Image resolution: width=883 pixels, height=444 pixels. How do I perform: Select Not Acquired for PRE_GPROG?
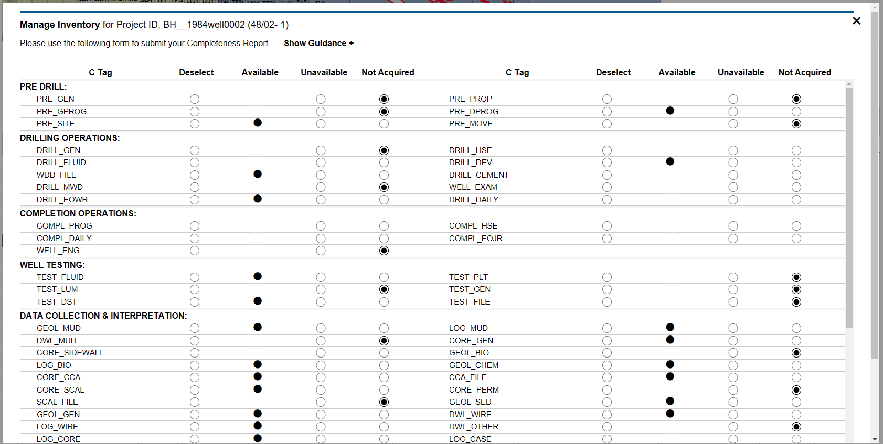tap(384, 112)
